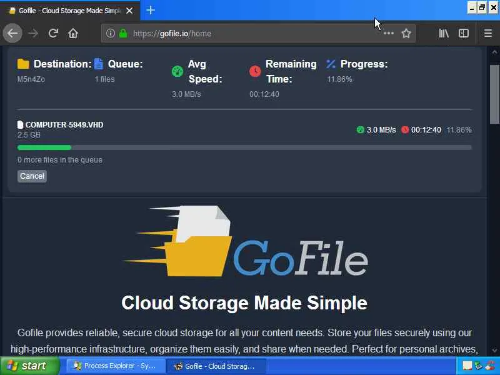500x375 pixels.
Task: Bookmark this page with the star icon
Action: coord(406,33)
